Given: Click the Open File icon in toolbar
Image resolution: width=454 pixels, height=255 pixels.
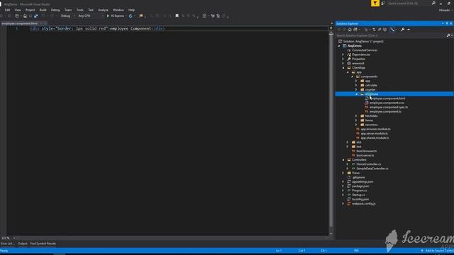Looking at the screenshot, I should pyautogui.click(x=26, y=16).
